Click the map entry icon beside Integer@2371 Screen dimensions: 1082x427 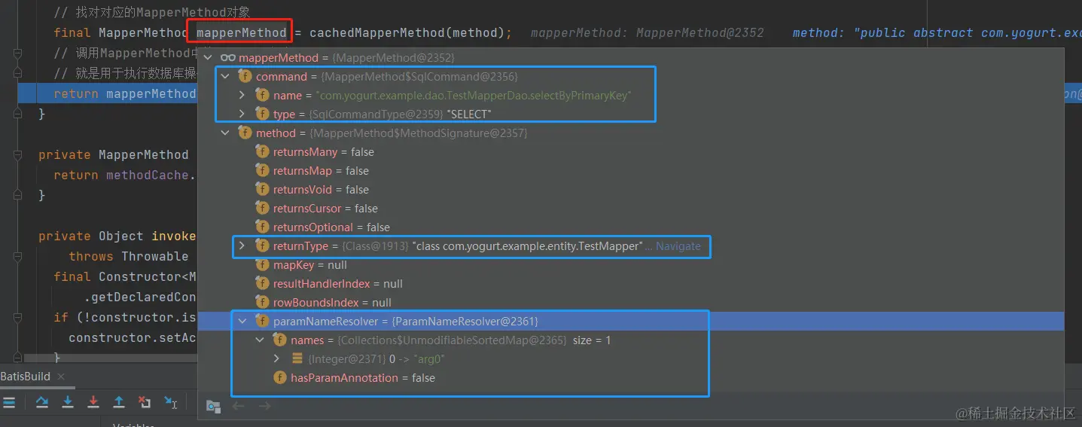pos(297,359)
